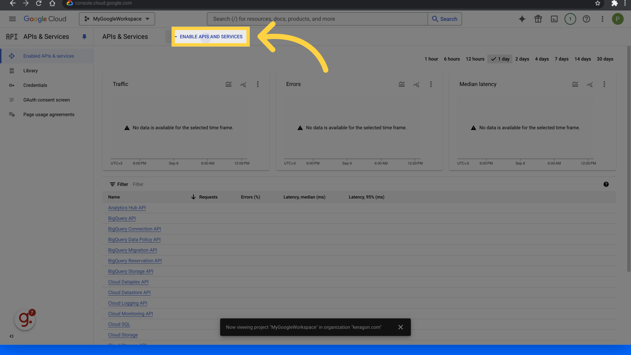Viewport: 631px width, 355px height.
Task: Select the 7 days time range
Action: [x=562, y=59]
